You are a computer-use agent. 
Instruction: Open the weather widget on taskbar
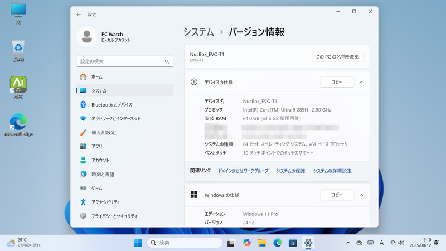(23, 243)
